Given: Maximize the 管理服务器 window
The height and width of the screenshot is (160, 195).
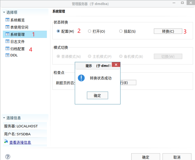Looking at the screenshot, I should (182, 3).
